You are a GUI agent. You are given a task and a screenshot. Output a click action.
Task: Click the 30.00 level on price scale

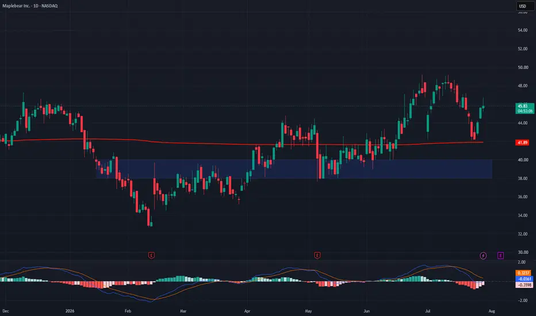point(523,252)
